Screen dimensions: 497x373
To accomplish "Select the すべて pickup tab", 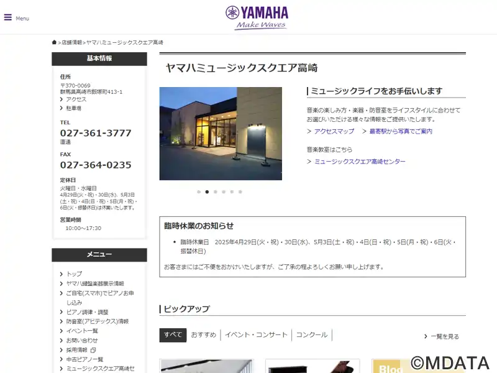I will click(x=173, y=335).
